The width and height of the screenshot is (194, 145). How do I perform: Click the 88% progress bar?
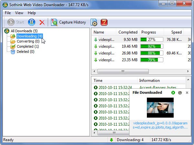pos(152,53)
